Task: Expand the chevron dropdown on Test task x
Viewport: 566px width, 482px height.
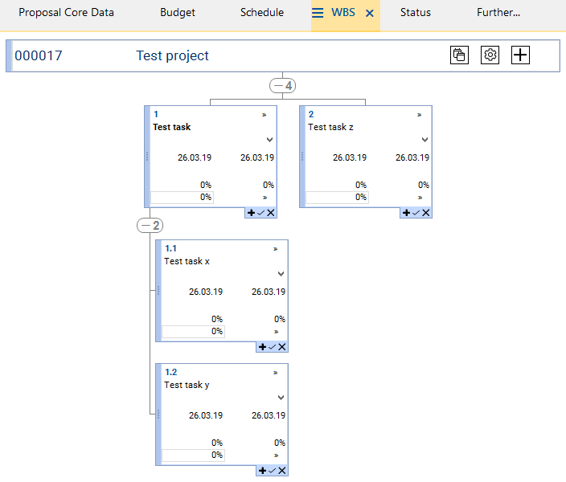Action: [281, 274]
